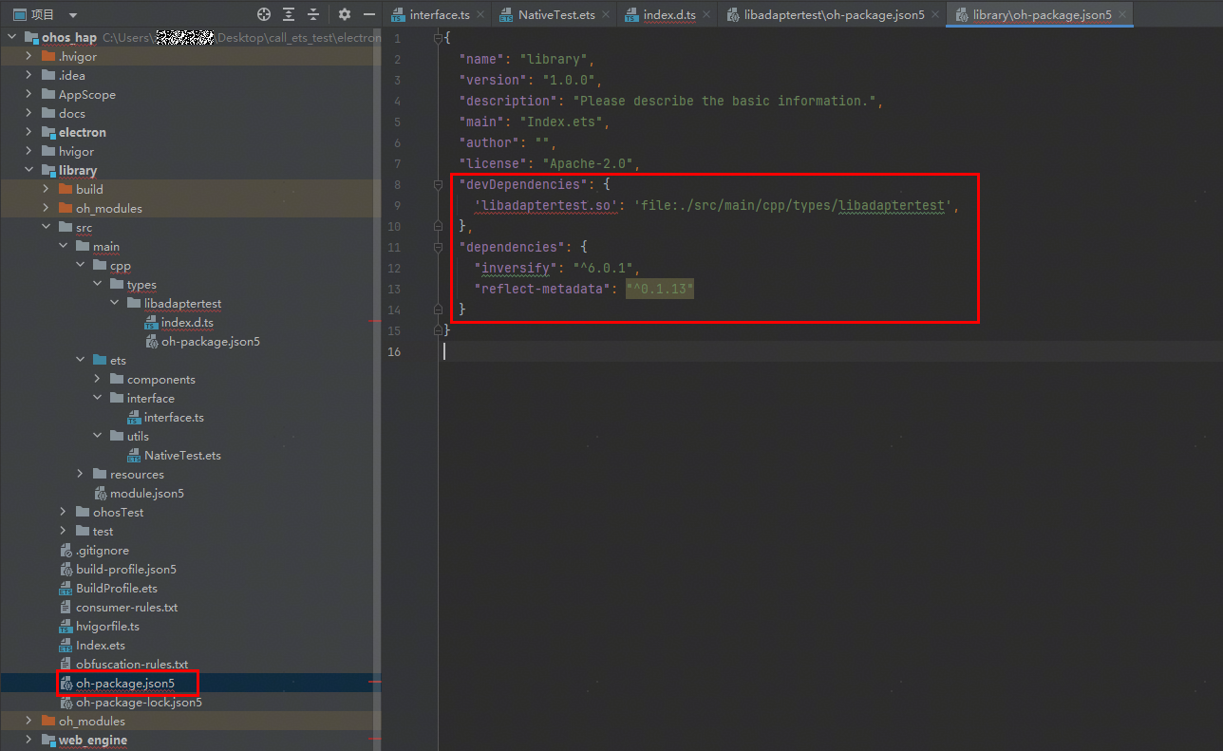Open build-profile.json5 file
The image size is (1223, 751).
point(126,570)
